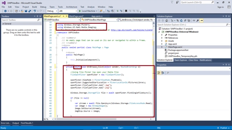
Task: Click the Sync with Active Document icon
Action: tap(177, 21)
